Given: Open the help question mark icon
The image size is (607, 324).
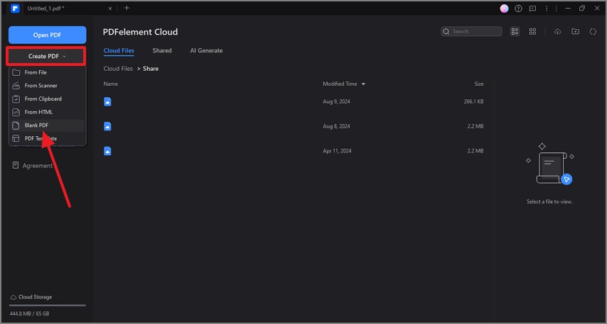Looking at the screenshot, I should coord(518,8).
